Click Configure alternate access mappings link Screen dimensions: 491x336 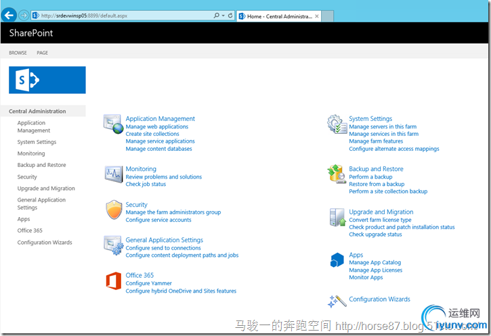click(394, 149)
